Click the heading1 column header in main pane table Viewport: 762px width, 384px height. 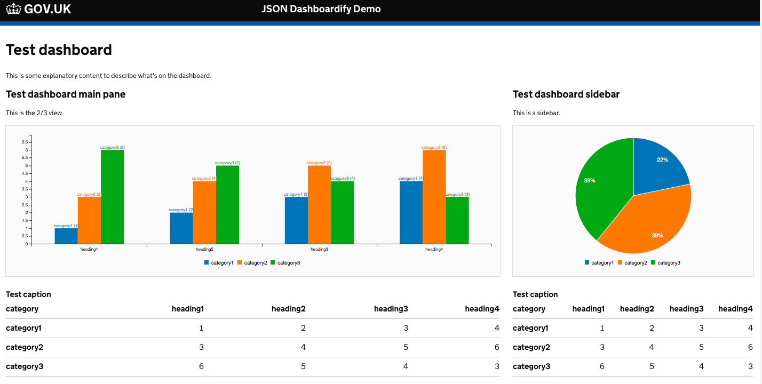(x=187, y=309)
